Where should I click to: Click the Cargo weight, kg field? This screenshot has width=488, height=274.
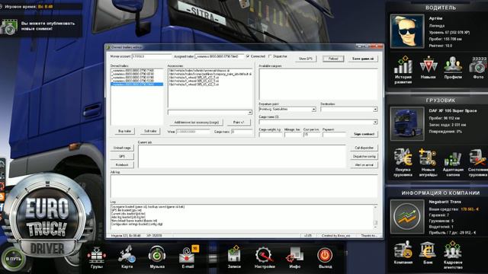click(x=271, y=135)
